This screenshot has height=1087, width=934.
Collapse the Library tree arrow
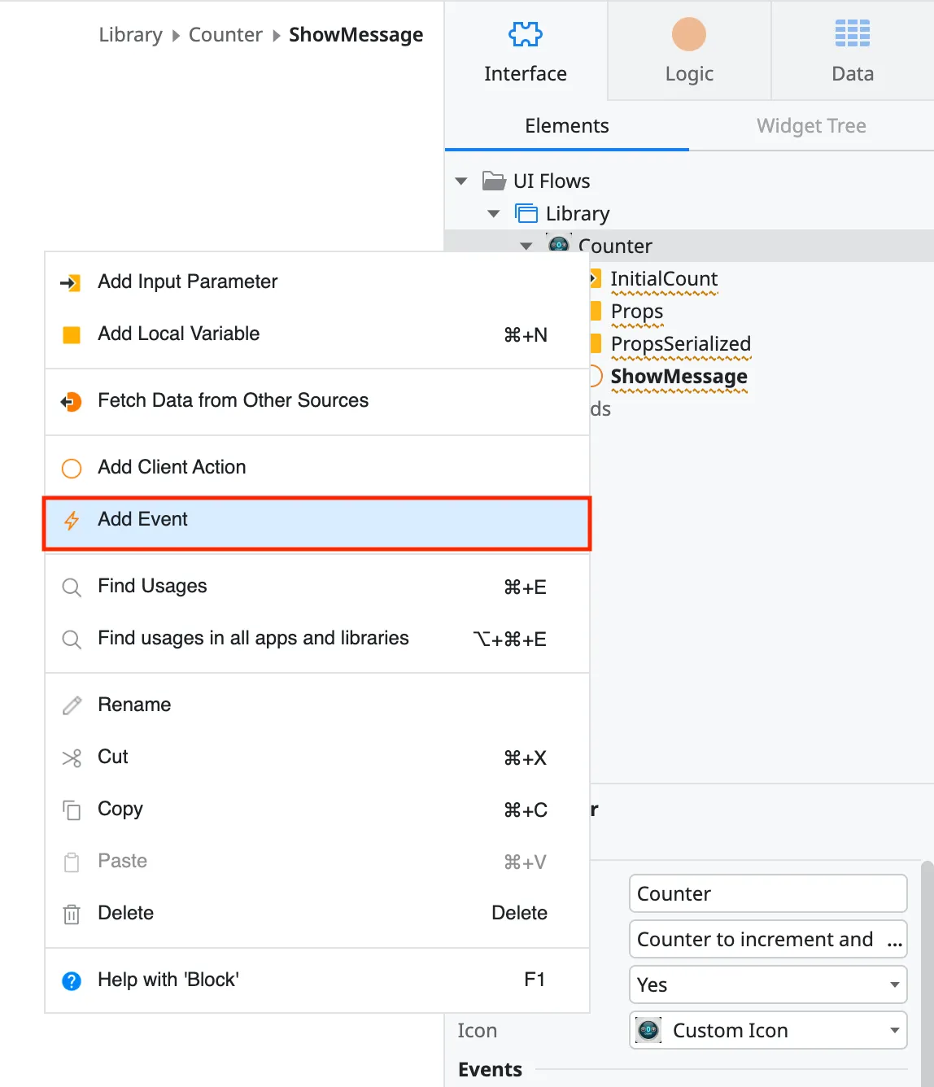coord(494,213)
